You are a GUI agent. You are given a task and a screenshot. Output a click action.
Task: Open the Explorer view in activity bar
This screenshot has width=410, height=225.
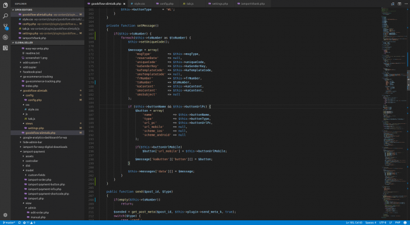pyautogui.click(x=5, y=5)
